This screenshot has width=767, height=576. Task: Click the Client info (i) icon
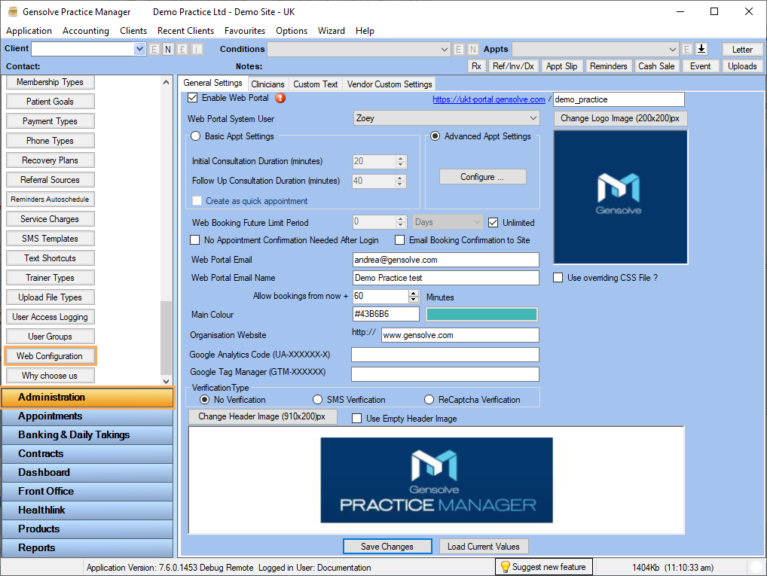coord(197,49)
